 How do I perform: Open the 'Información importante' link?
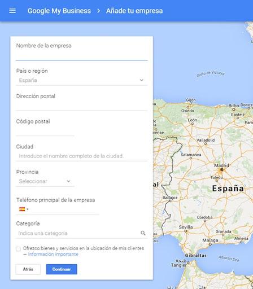[53, 254]
